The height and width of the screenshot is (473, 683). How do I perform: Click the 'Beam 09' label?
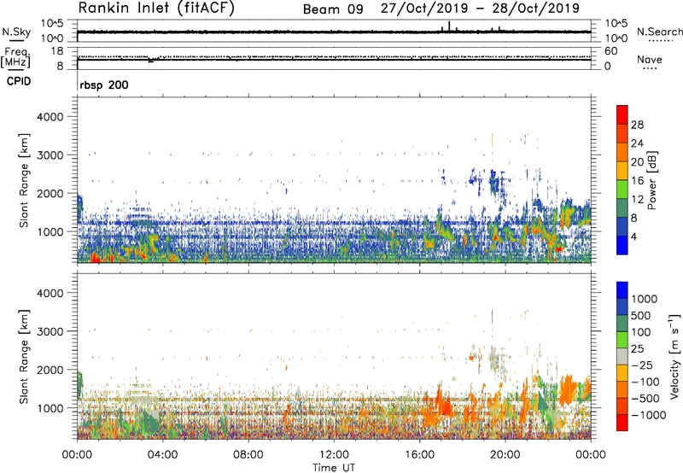pyautogui.click(x=333, y=9)
